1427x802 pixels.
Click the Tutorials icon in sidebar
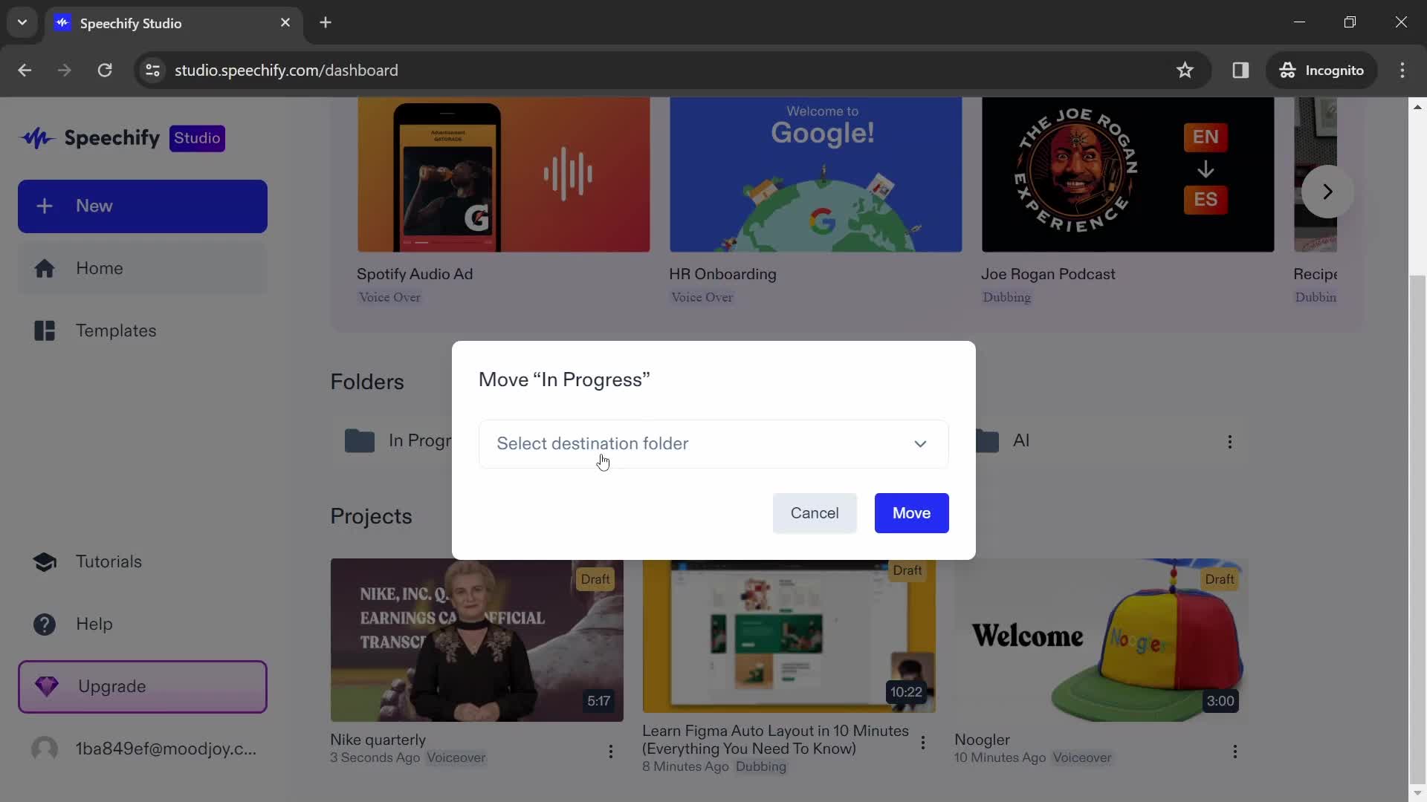click(45, 560)
